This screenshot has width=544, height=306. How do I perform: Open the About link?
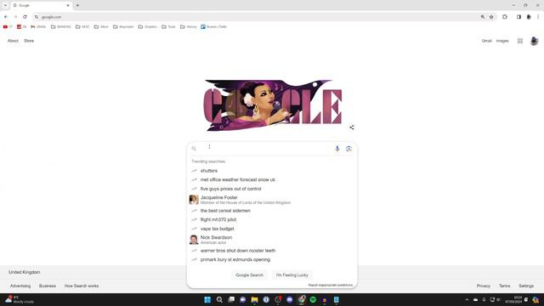(13, 41)
